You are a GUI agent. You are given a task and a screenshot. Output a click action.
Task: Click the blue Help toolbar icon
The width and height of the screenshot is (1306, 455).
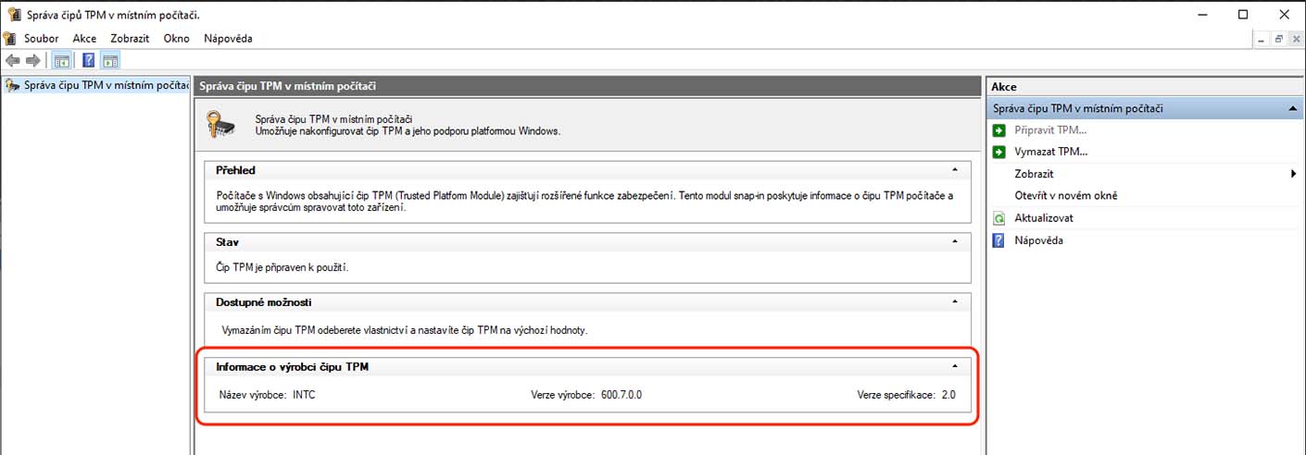point(88,61)
